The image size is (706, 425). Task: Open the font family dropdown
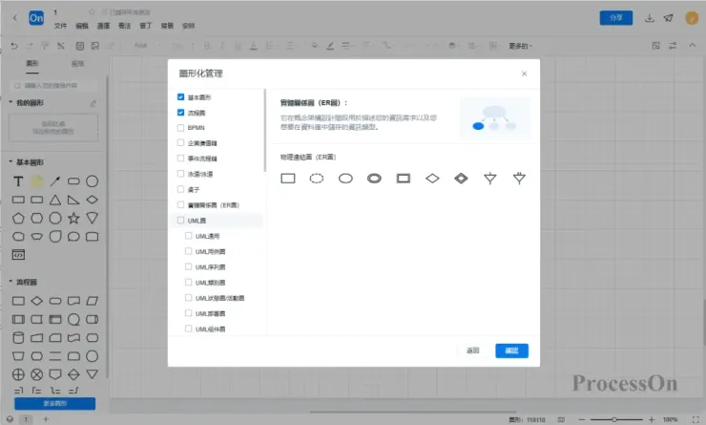tap(147, 46)
